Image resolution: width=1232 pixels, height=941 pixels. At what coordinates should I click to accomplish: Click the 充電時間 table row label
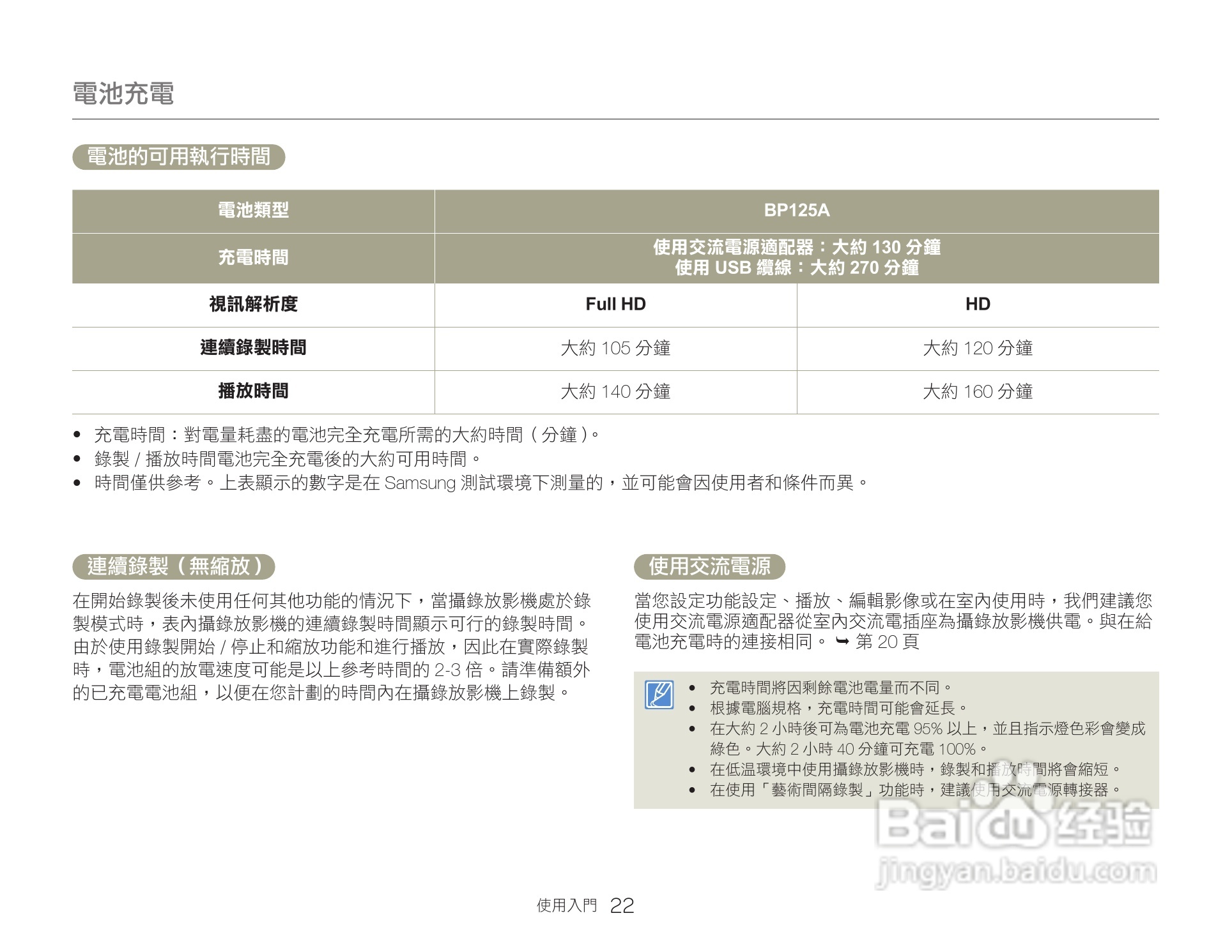pyautogui.click(x=253, y=258)
